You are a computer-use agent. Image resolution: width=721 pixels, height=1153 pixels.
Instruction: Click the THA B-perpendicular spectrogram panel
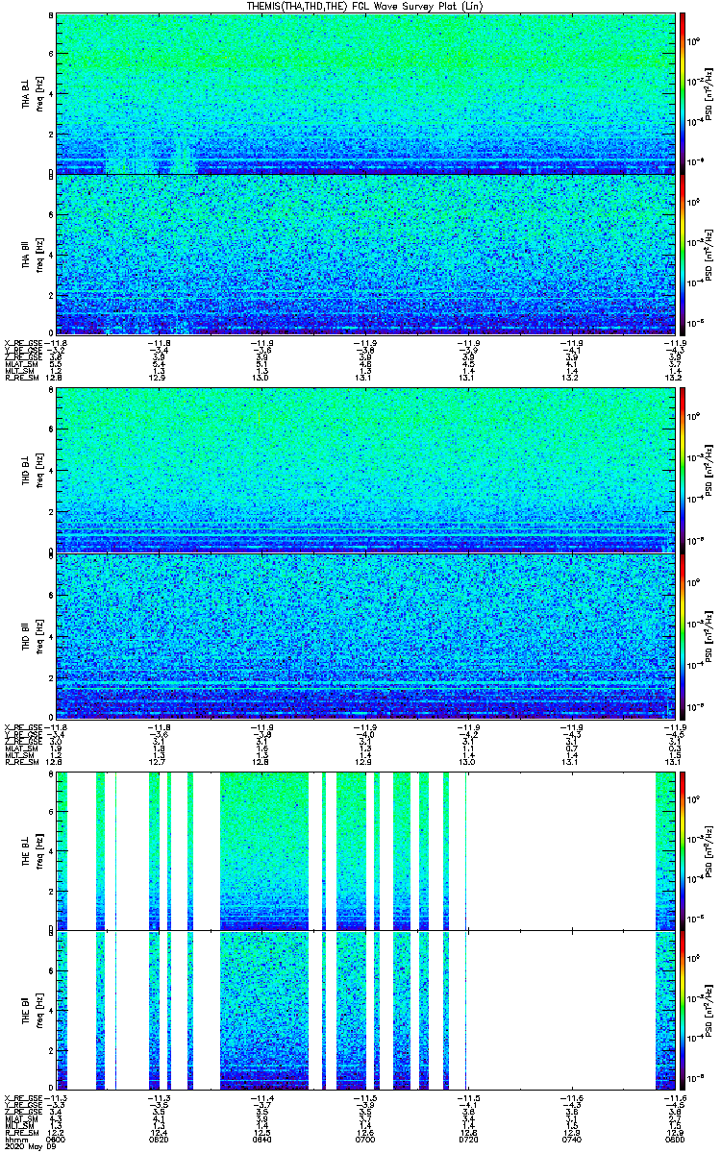[x=365, y=93]
